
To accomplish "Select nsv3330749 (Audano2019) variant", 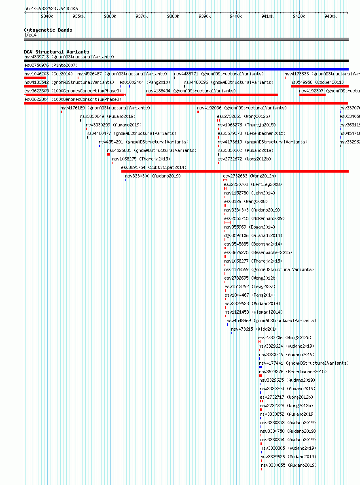I will pyautogui.click(x=287, y=355).
